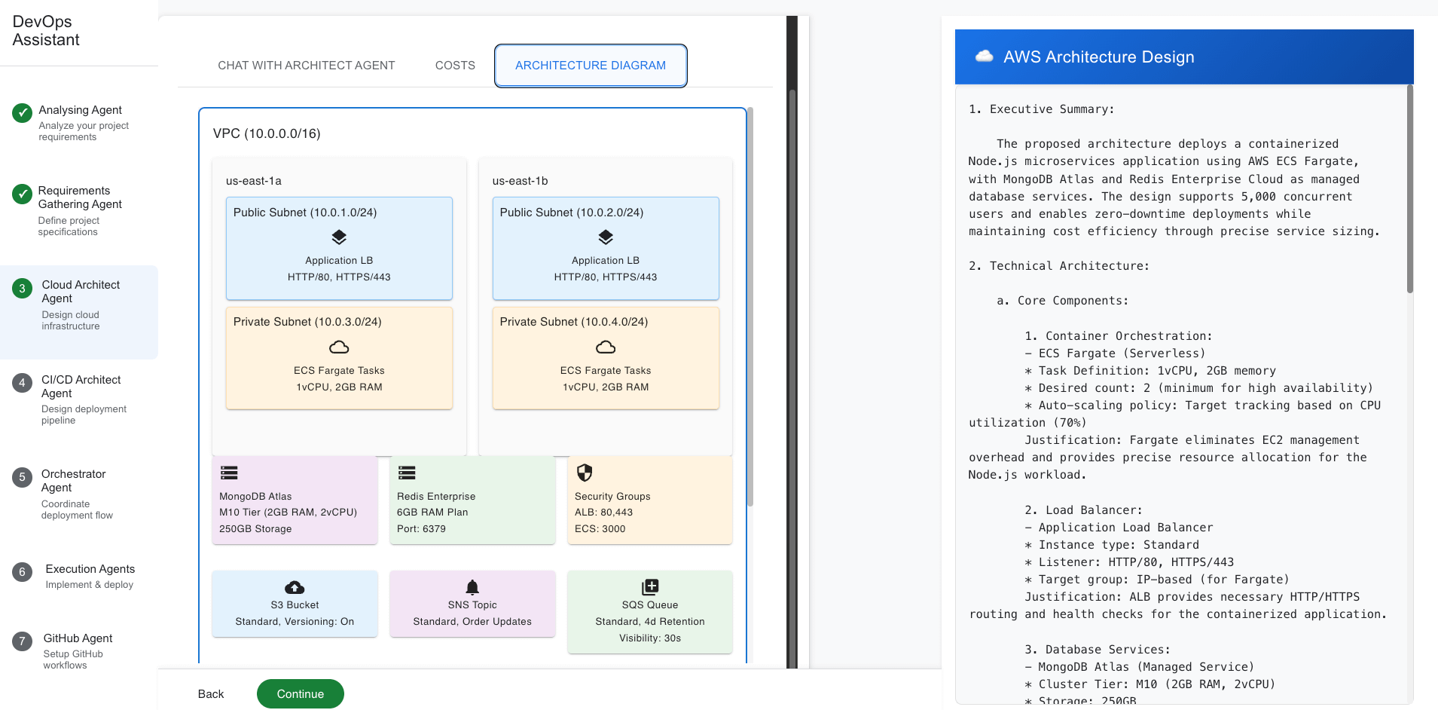Open the Chat With Architect Agent tab
1438x710 pixels.
(x=307, y=66)
